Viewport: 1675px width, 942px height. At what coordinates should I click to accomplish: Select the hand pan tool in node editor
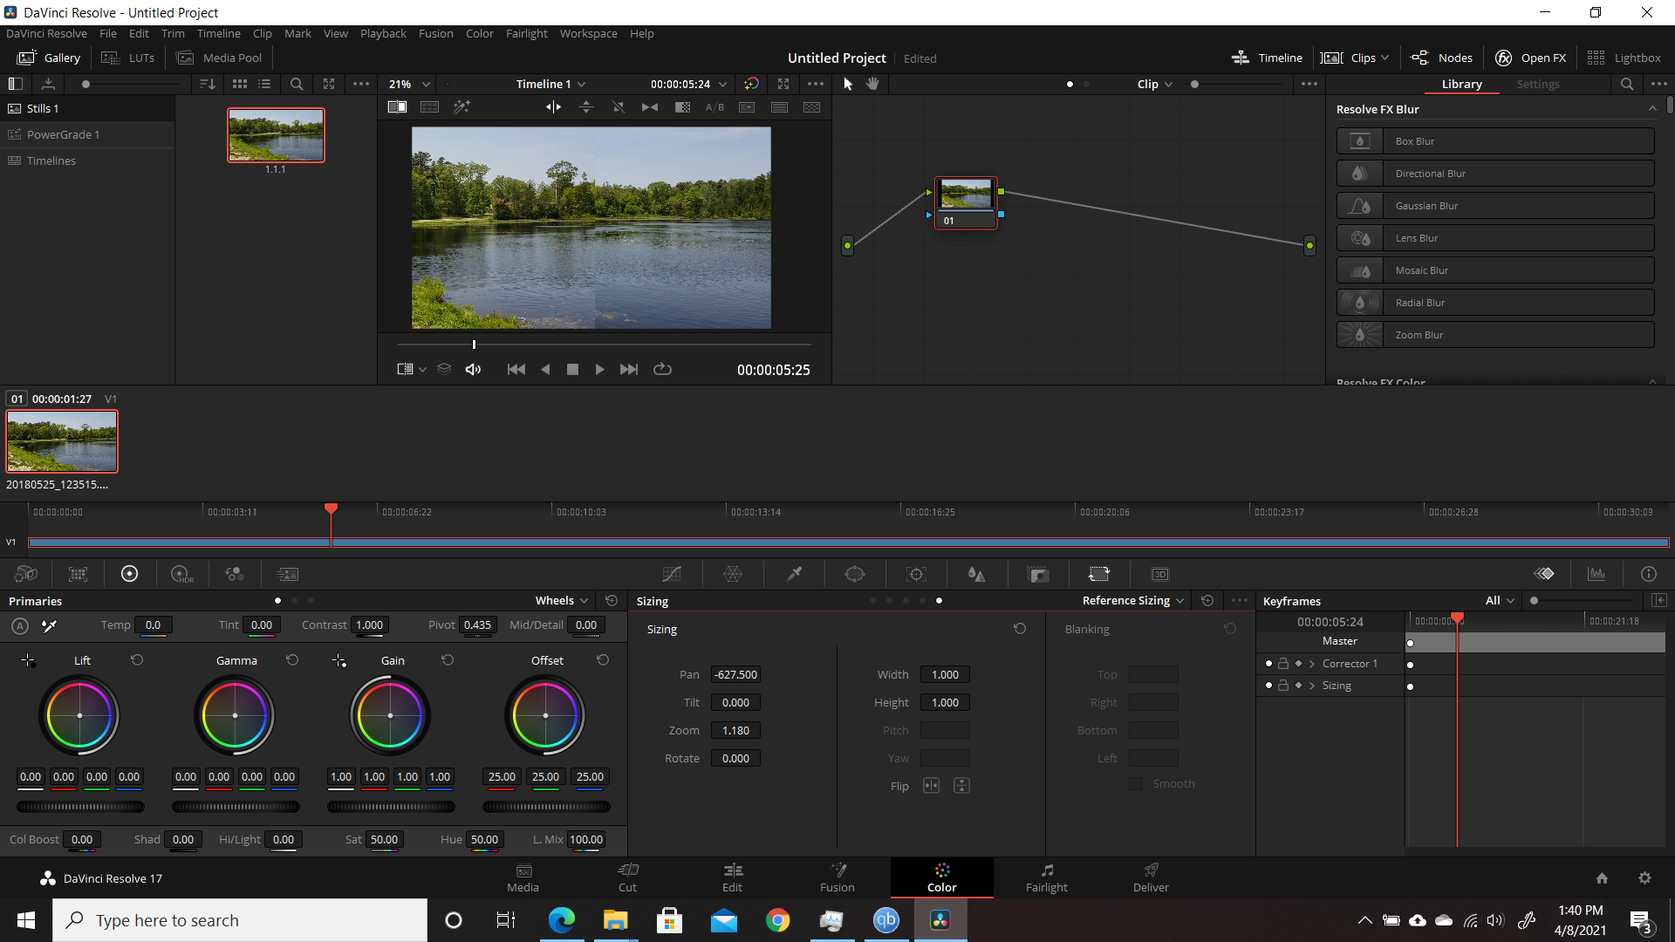(872, 84)
